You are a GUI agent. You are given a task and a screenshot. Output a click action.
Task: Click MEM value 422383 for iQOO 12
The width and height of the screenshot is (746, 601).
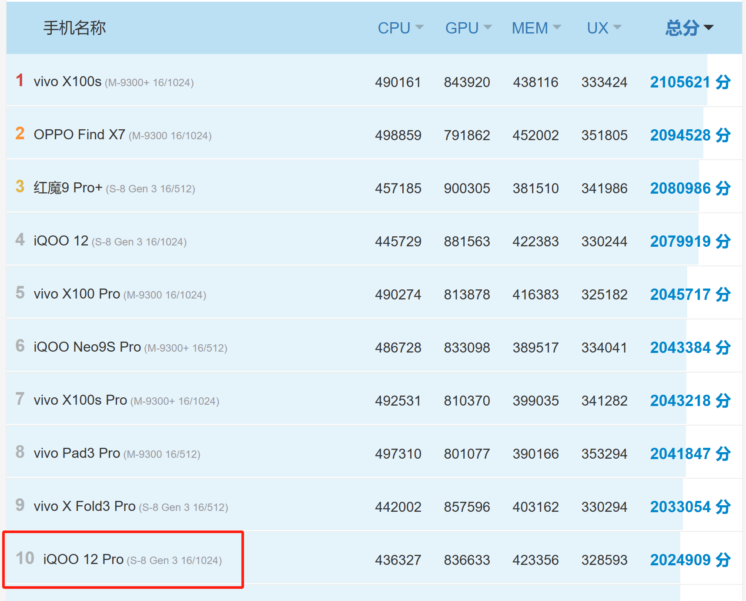coord(535,242)
